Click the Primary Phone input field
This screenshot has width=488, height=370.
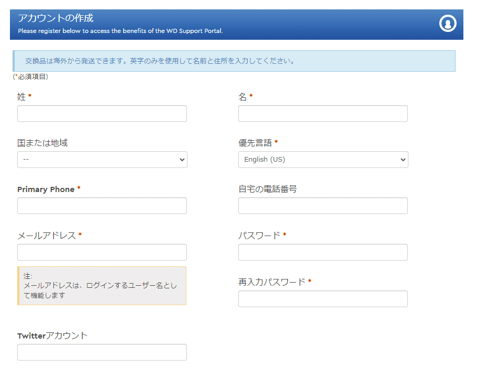click(102, 206)
